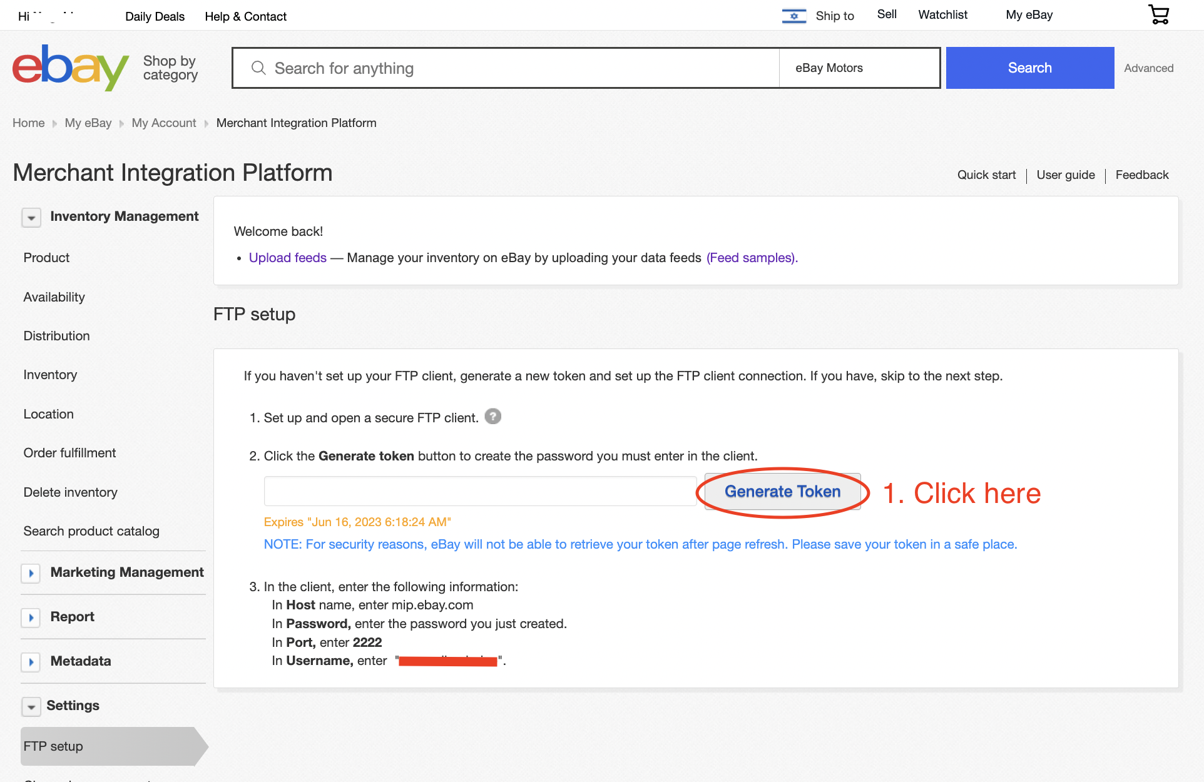This screenshot has width=1204, height=782.
Task: Select Delete inventory in the sidebar
Action: coord(70,492)
